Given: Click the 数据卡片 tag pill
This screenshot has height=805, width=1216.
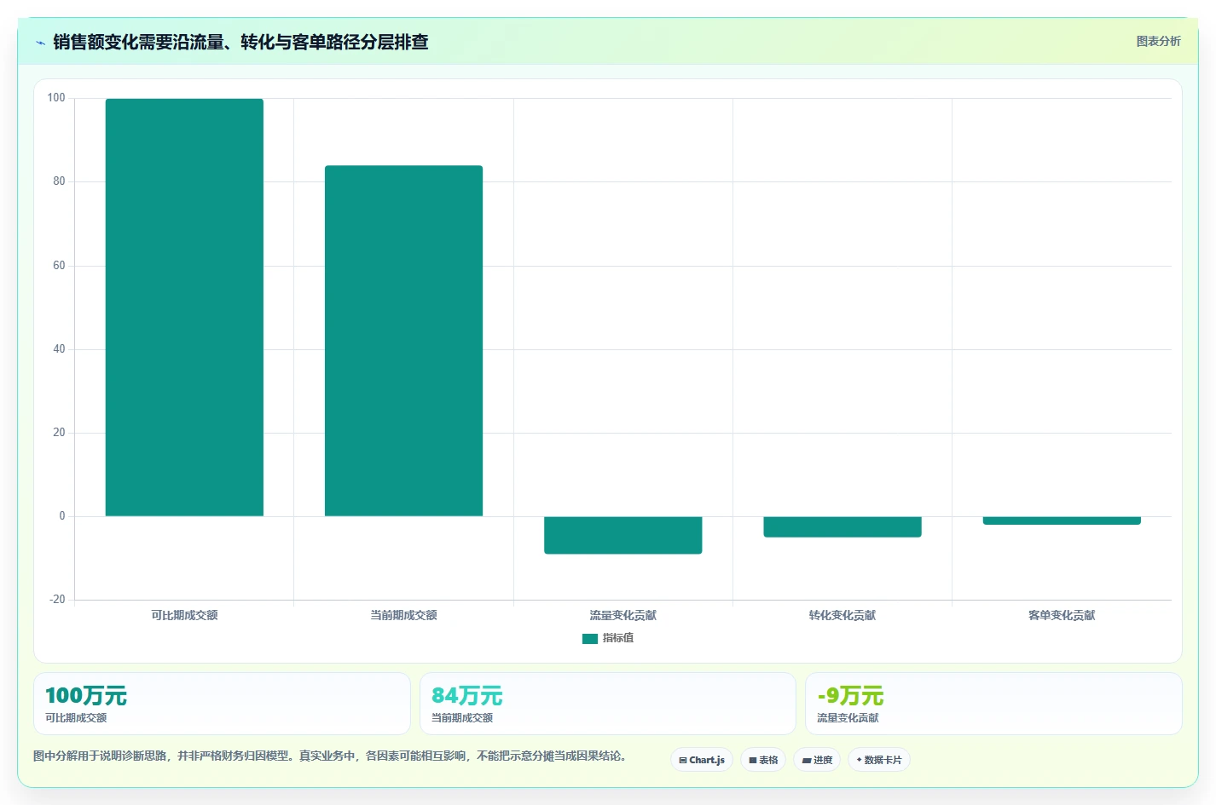Looking at the screenshot, I should [x=879, y=760].
